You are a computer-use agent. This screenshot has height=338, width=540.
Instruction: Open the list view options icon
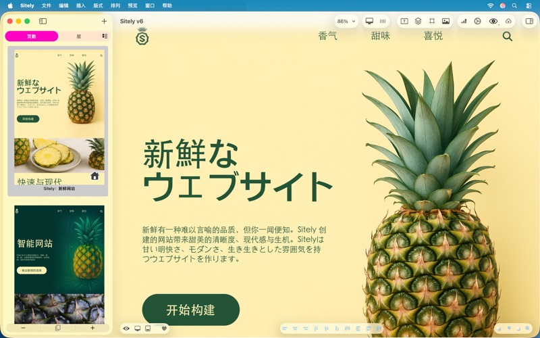105,37
